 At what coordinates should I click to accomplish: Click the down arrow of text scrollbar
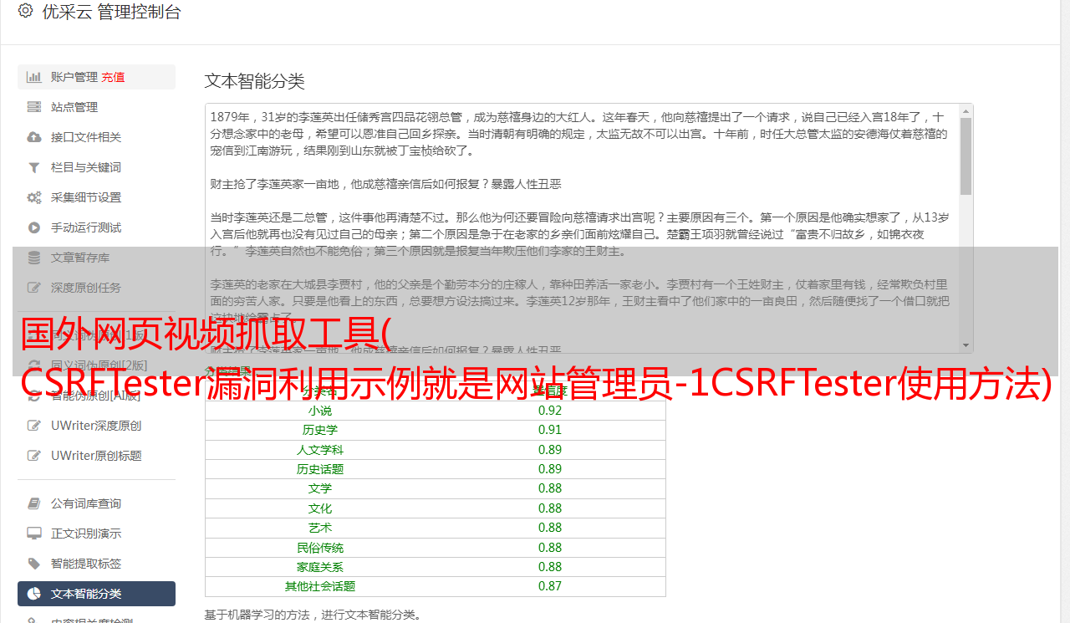tap(966, 345)
